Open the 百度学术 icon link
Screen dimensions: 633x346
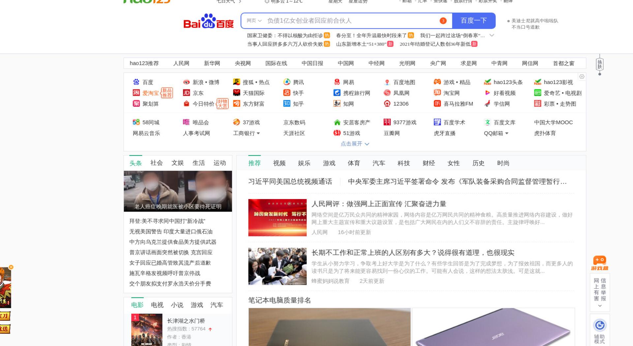437,122
